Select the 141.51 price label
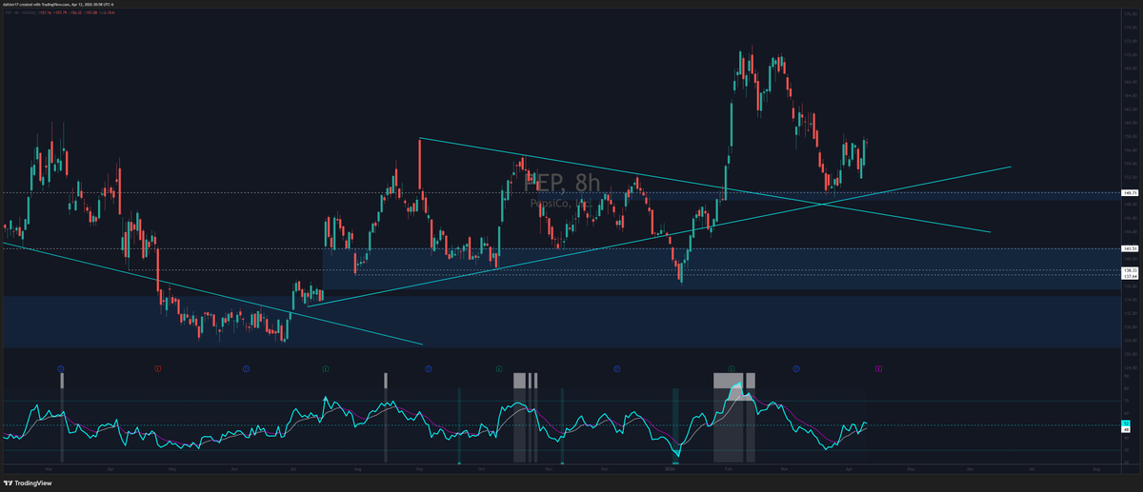 point(1130,248)
